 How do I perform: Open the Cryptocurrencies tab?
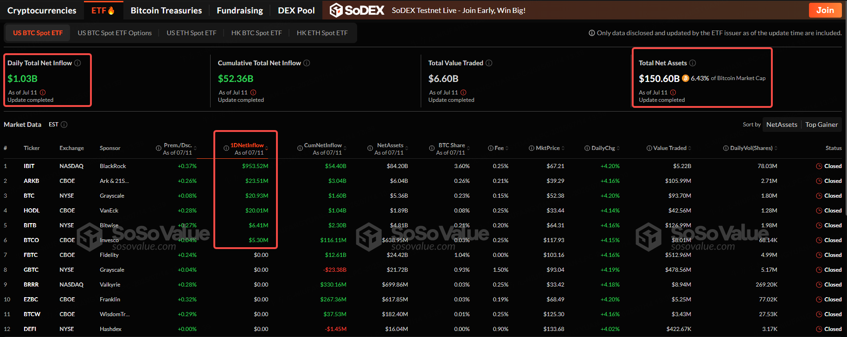[42, 10]
